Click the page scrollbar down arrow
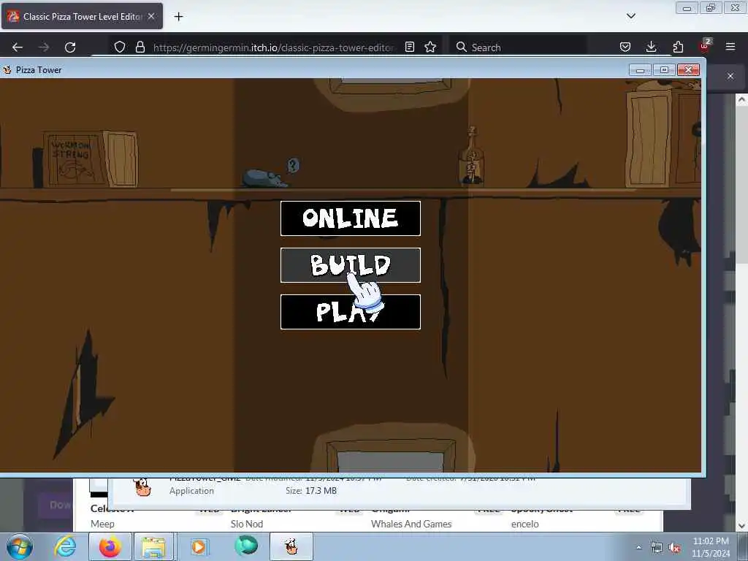Viewport: 748px width, 561px height. [x=741, y=526]
